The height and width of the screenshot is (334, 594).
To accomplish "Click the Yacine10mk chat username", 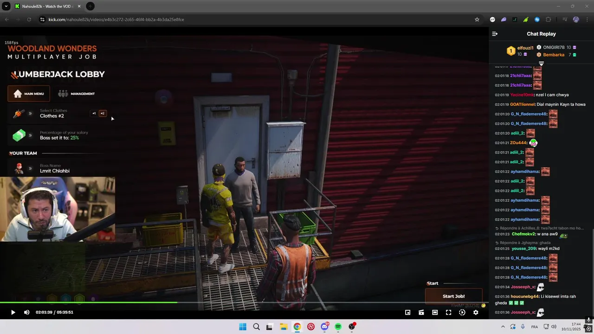I will pos(522,95).
